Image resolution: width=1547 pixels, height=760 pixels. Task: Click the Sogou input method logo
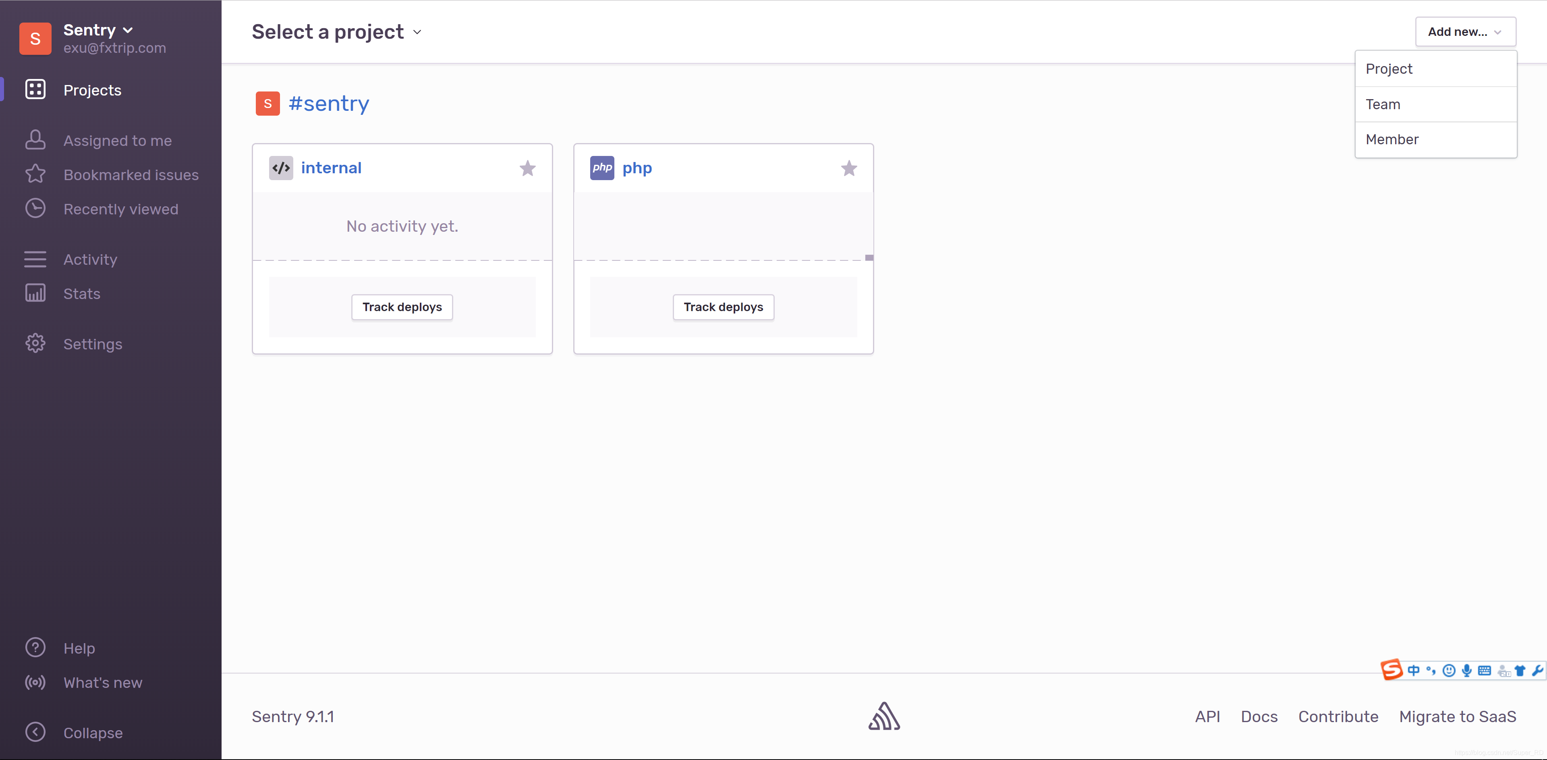pos(1391,669)
